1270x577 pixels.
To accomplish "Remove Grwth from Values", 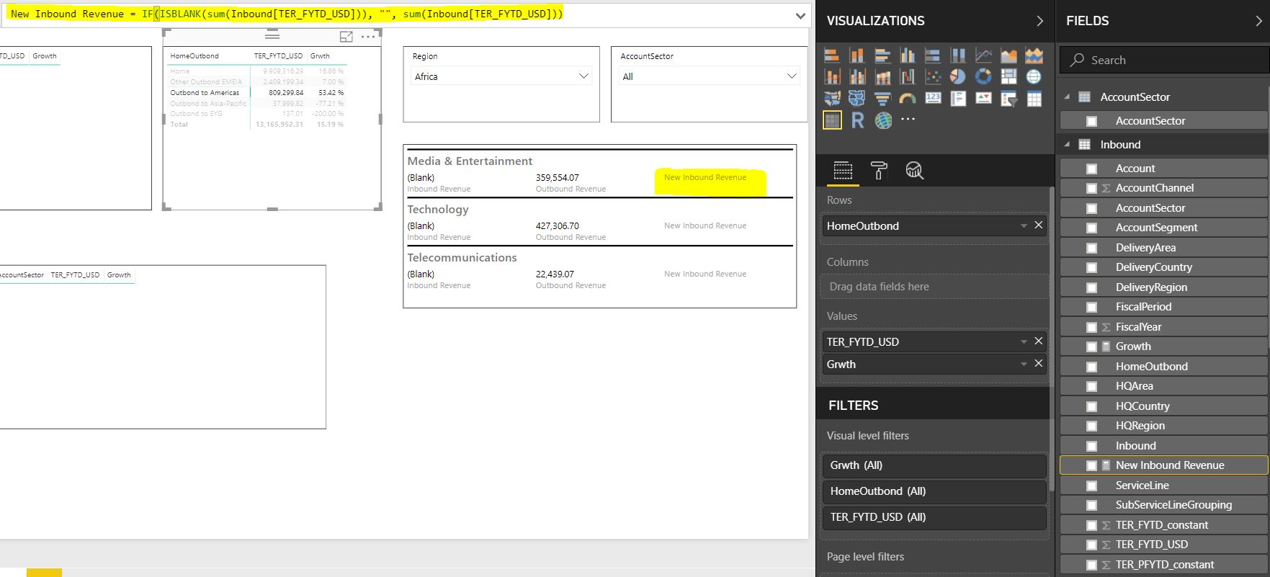I will point(1038,364).
